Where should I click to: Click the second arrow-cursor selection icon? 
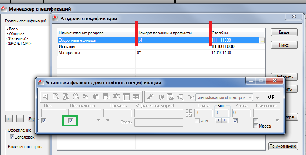click(56, 96)
